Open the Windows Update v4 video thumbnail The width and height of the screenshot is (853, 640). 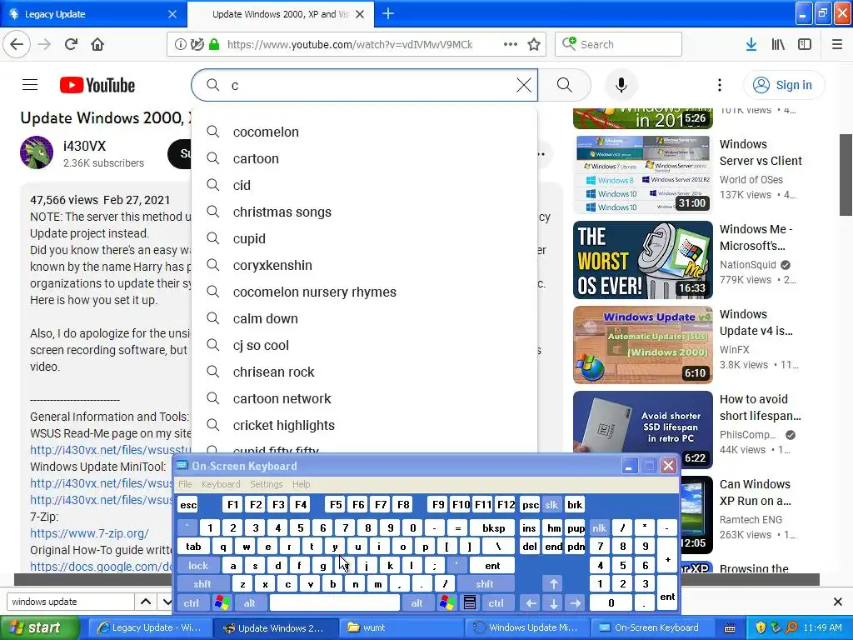[x=642, y=345]
